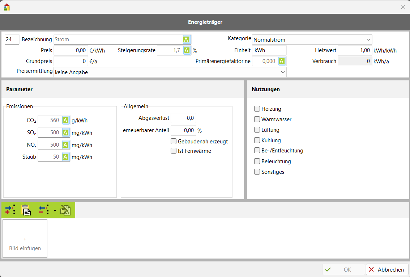410x277 pixels.
Task: Click the edit notes hand icon
Action: (65, 210)
